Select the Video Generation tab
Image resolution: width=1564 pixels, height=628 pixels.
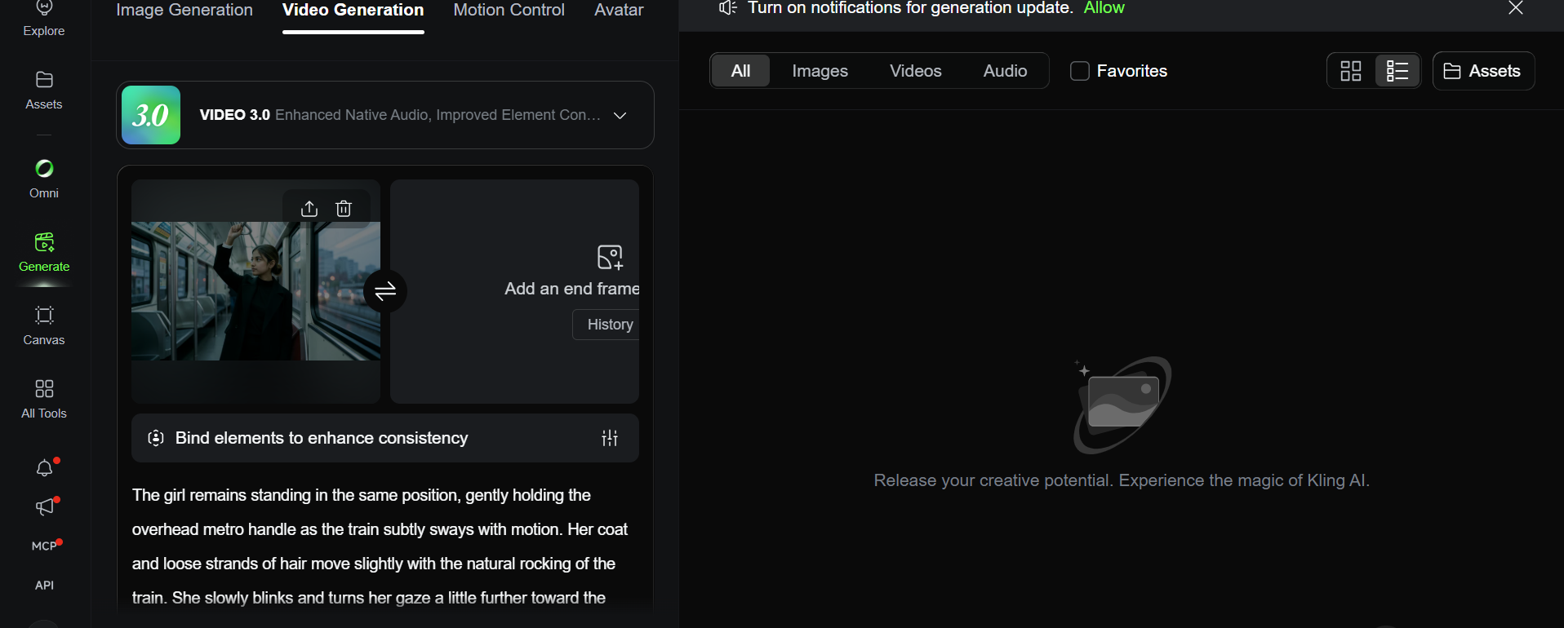coord(353,11)
